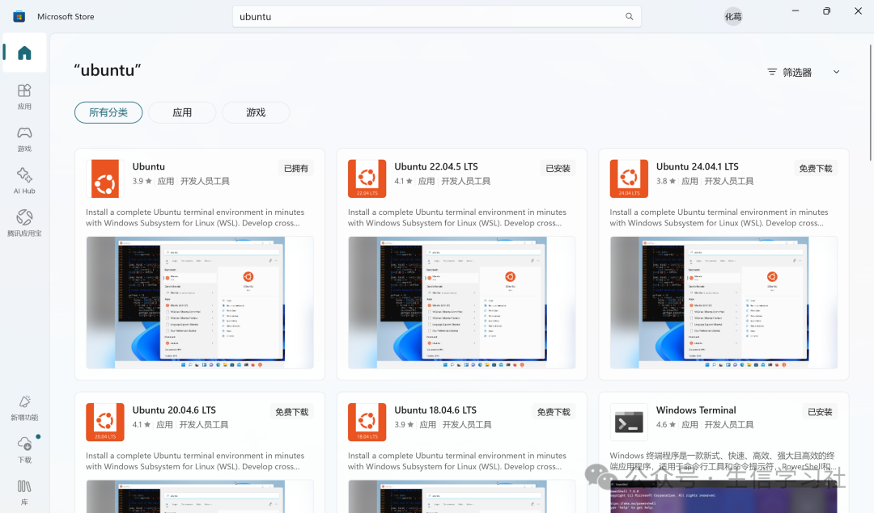The width and height of the screenshot is (874, 513).
Task: Click the search magnifier icon
Action: pyautogui.click(x=630, y=17)
